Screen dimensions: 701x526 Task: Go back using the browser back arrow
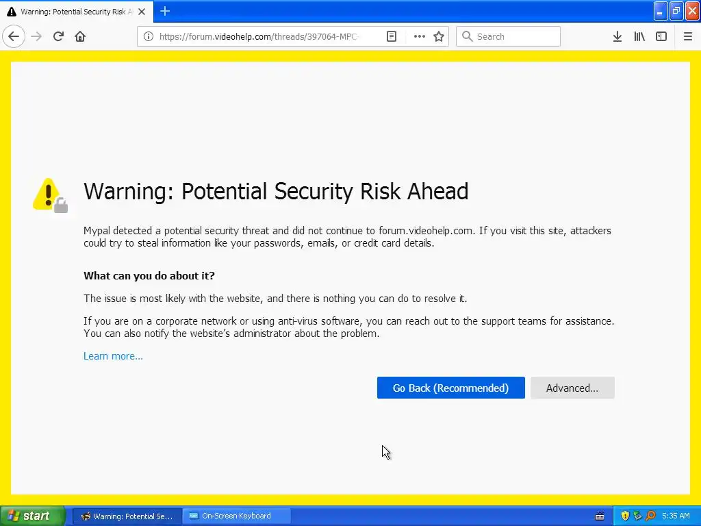[x=14, y=36]
